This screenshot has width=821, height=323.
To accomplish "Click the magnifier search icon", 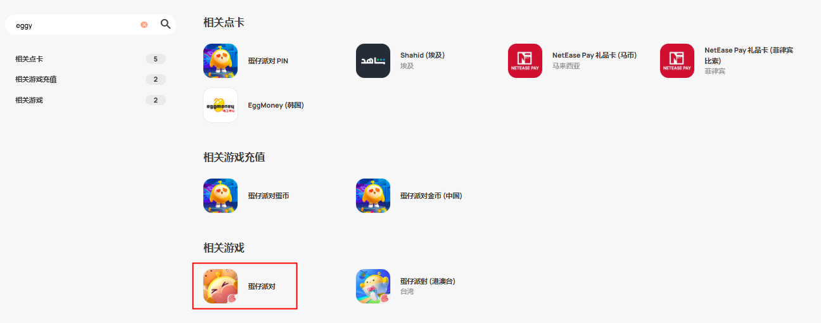I will (x=165, y=24).
